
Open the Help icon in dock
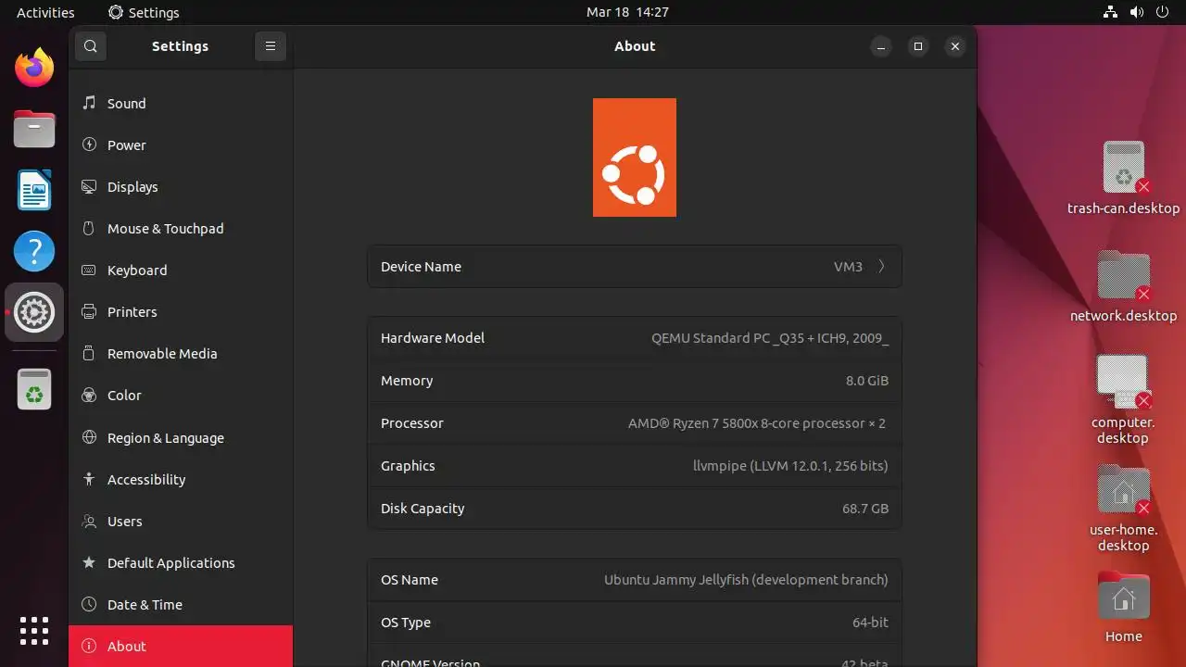coord(34,251)
